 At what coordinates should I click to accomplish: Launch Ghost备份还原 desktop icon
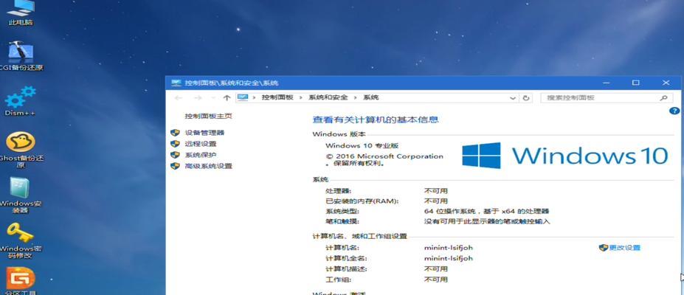point(21,150)
